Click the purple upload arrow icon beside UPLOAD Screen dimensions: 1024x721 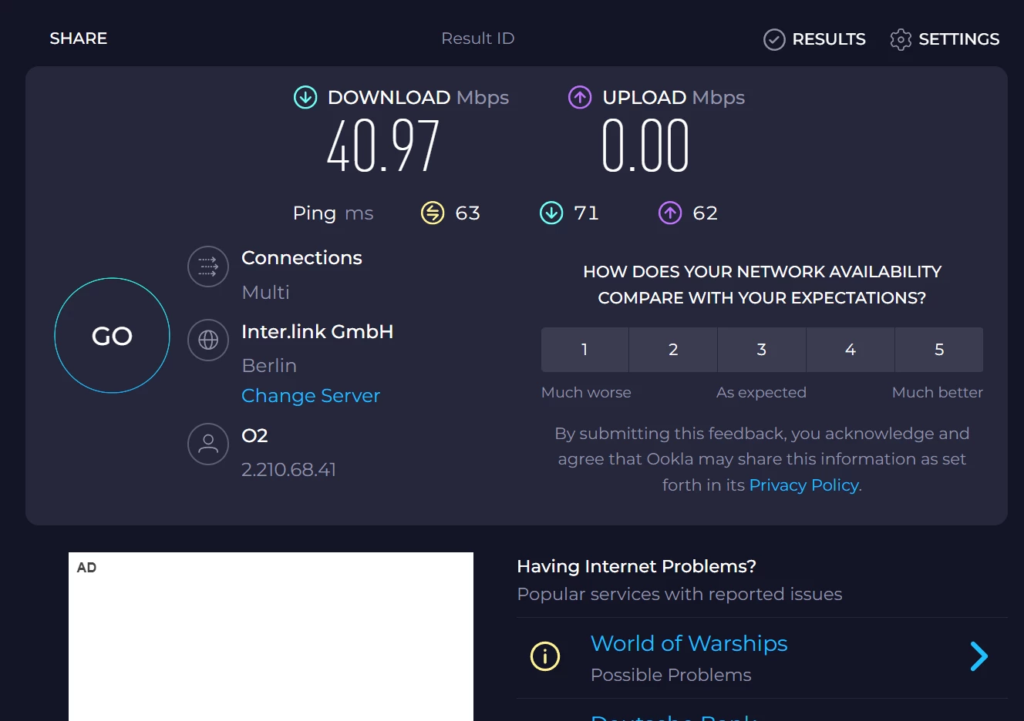[580, 97]
